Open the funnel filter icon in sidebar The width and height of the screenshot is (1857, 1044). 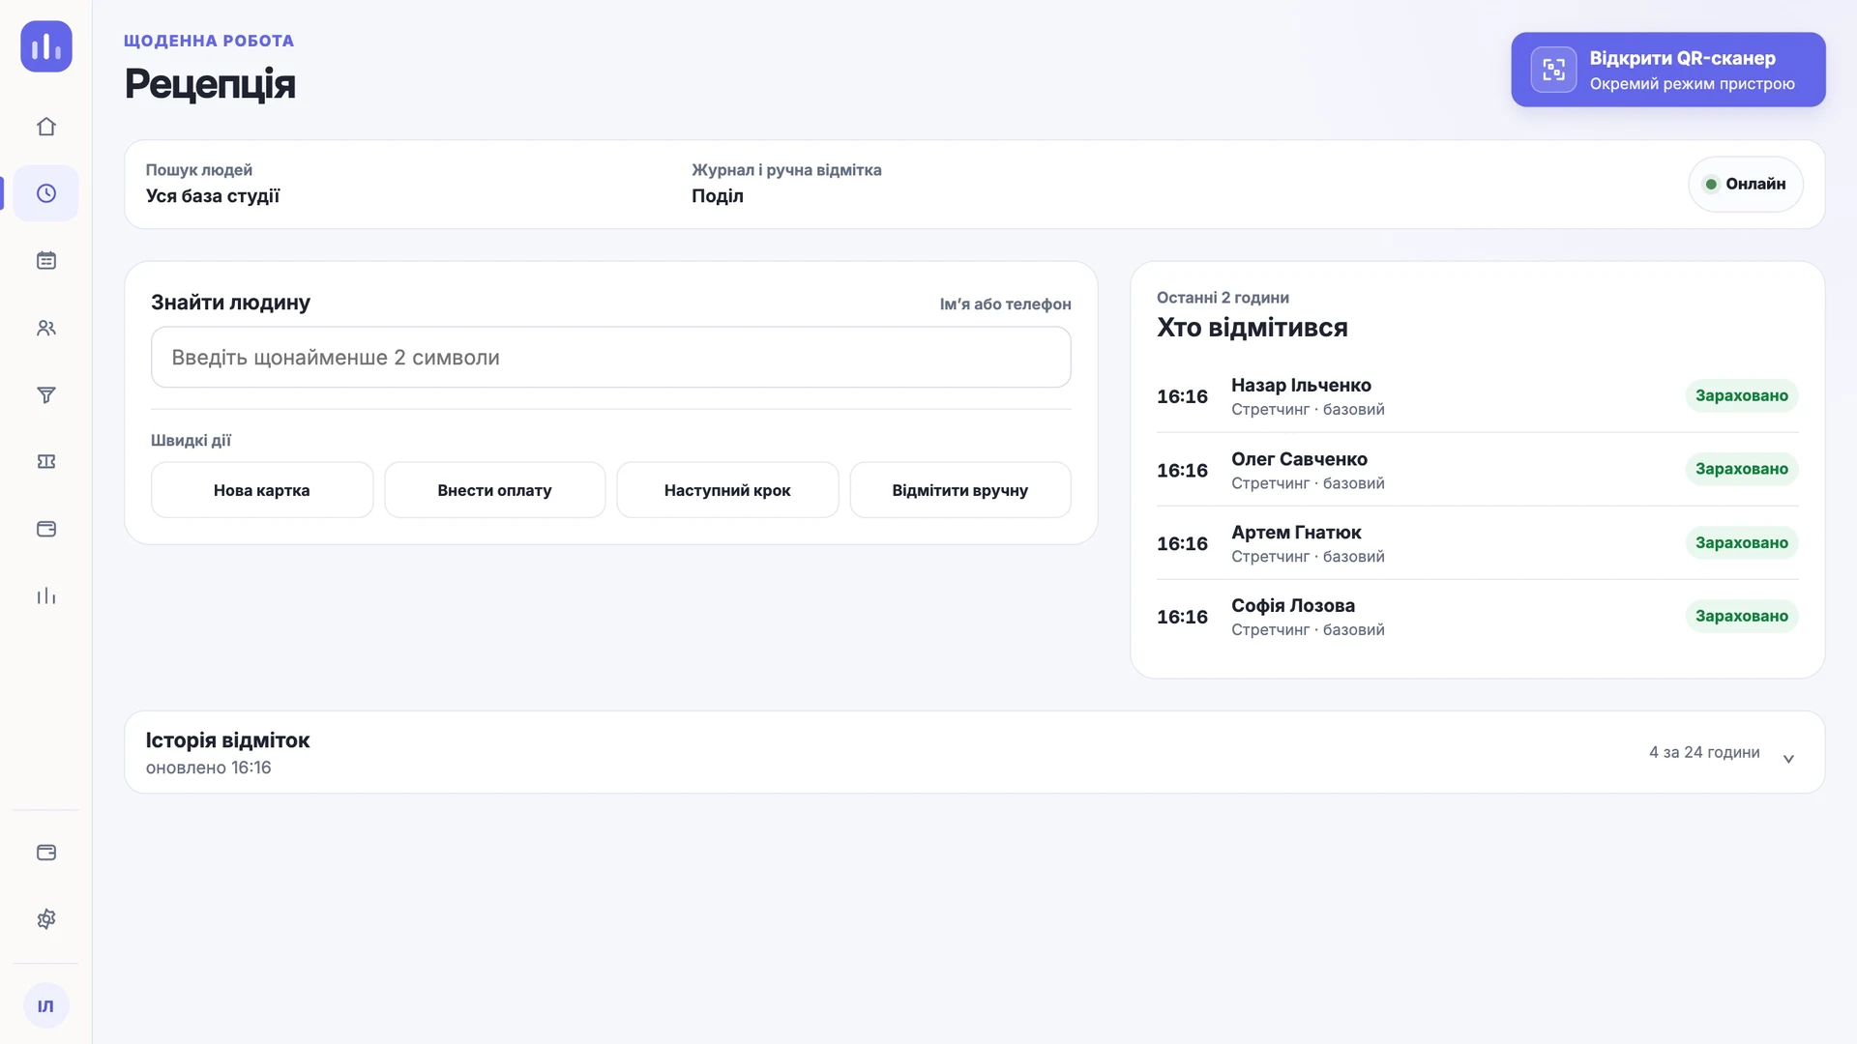(x=46, y=394)
